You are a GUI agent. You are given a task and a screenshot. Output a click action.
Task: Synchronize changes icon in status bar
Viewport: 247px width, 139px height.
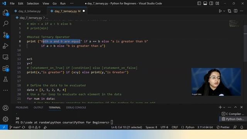(24, 127)
